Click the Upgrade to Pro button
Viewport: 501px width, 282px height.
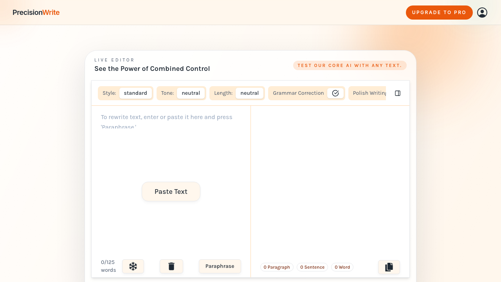[x=439, y=13]
